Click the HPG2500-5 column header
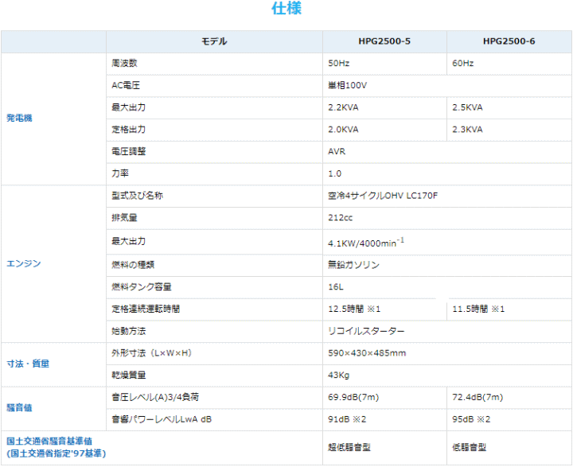This screenshot has height=467, width=573. tap(384, 41)
